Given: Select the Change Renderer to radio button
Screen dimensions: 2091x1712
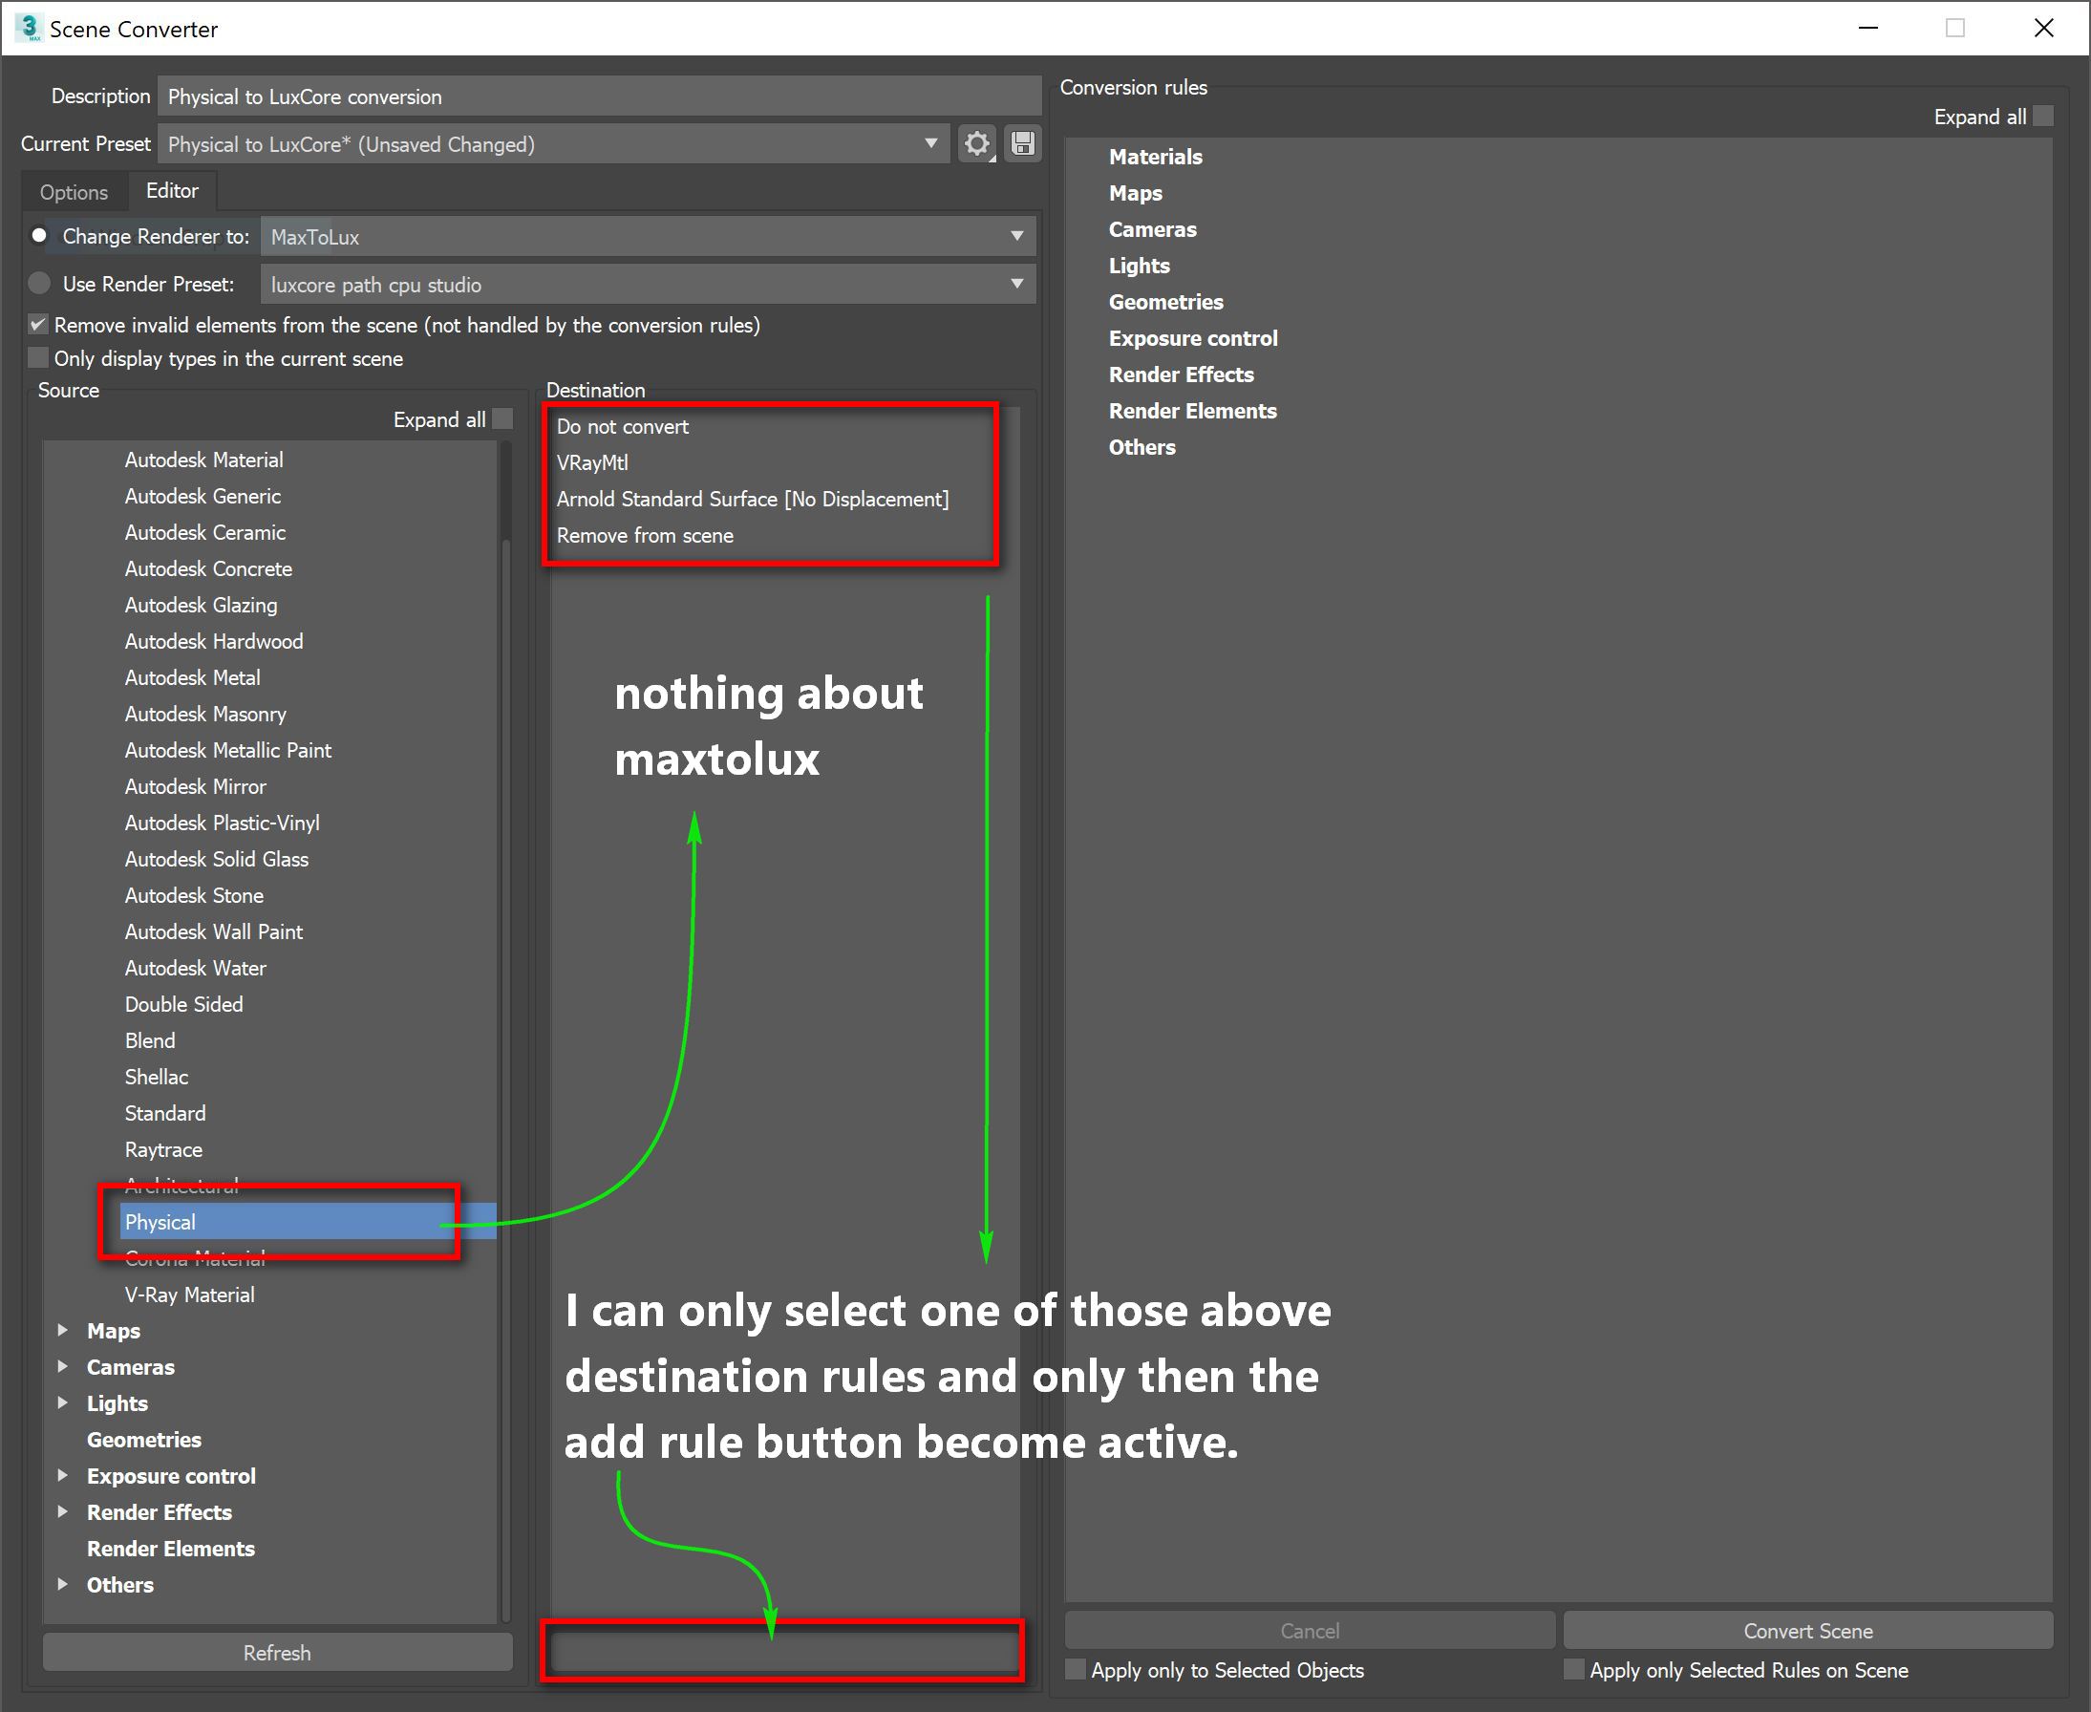Looking at the screenshot, I should pyautogui.click(x=39, y=236).
